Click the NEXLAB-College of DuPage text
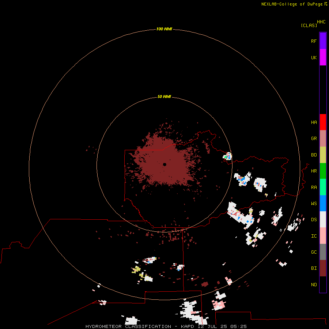Viewport: 329px width, 329px height. (292, 4)
